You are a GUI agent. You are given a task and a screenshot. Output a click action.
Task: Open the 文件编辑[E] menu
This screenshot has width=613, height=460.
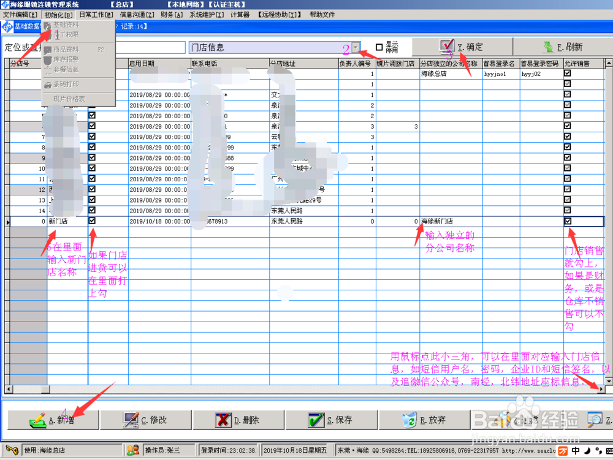(x=20, y=15)
